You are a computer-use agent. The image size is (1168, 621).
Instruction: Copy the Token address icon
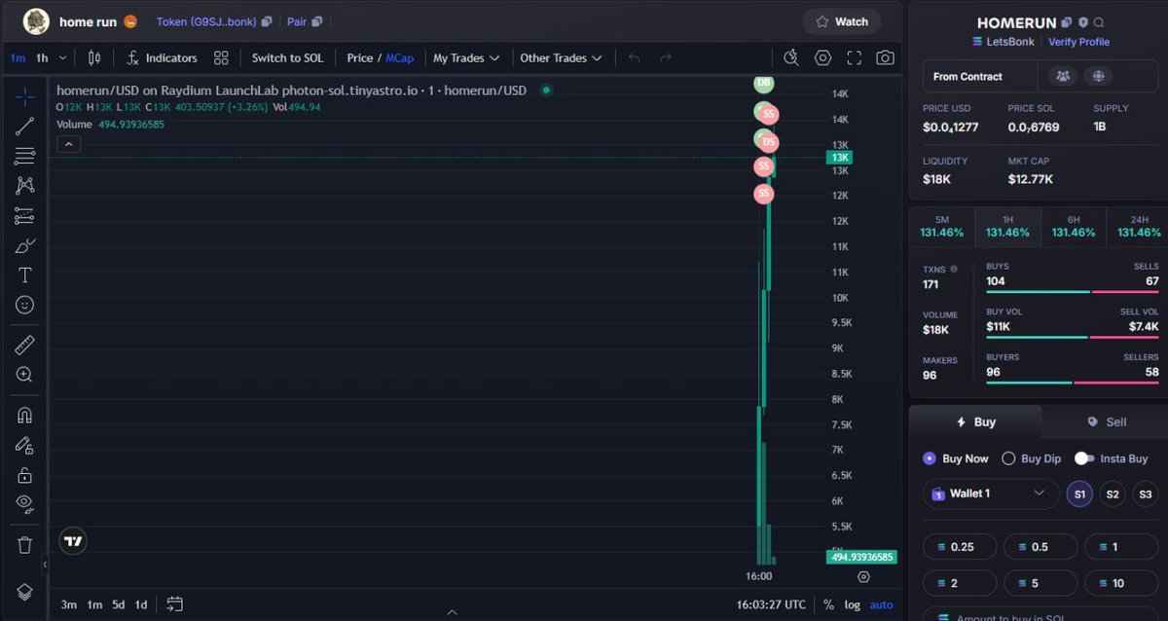pos(267,21)
